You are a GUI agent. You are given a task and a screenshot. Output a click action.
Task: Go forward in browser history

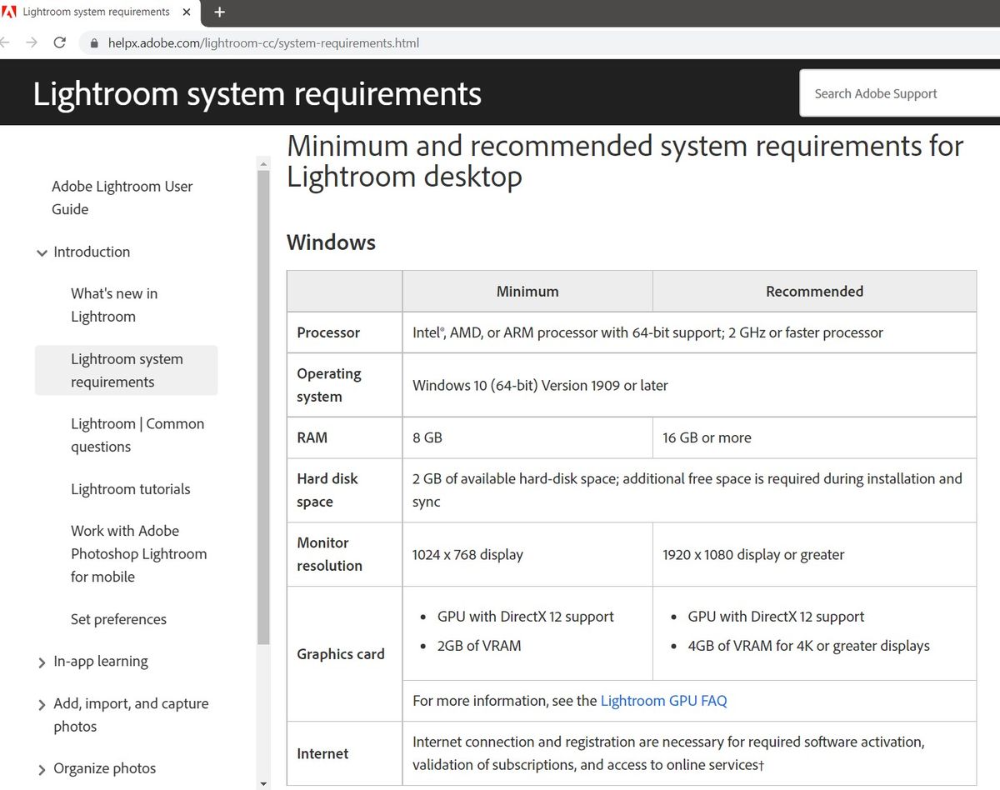coord(32,42)
